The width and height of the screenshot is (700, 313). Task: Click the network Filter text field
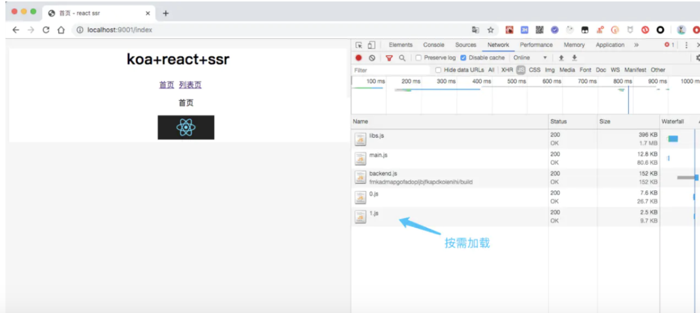(390, 70)
